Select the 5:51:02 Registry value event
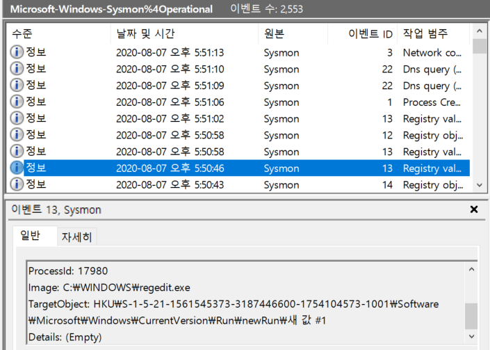Screen dimensions: 490x350 click(238, 118)
